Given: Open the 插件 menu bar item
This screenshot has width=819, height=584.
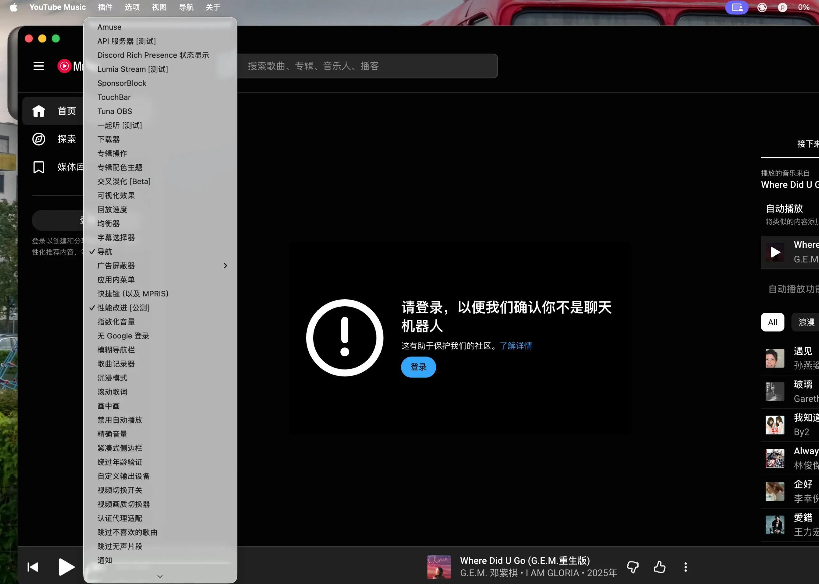Looking at the screenshot, I should pyautogui.click(x=105, y=7).
